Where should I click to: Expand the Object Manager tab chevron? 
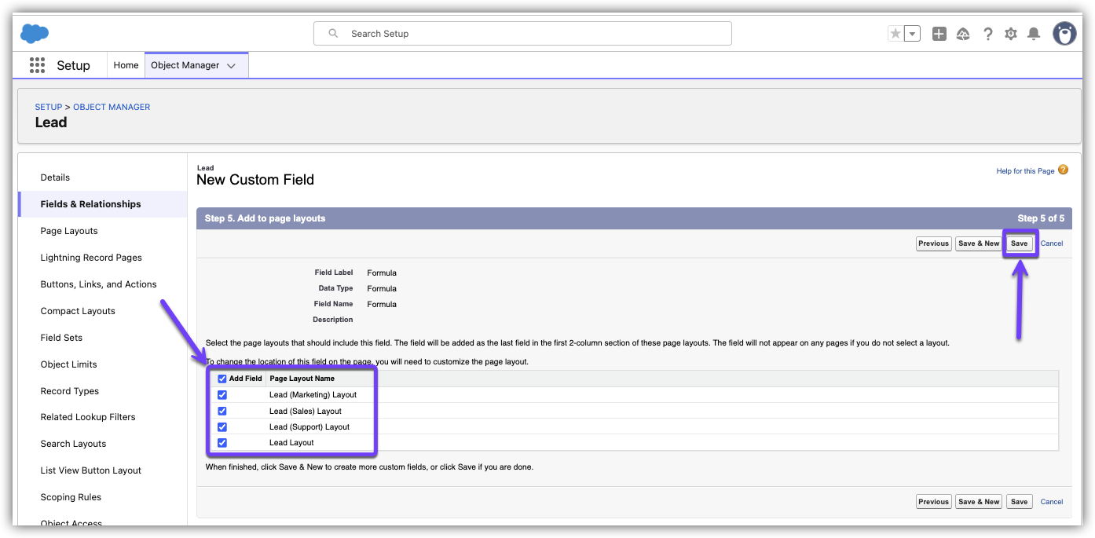[231, 66]
